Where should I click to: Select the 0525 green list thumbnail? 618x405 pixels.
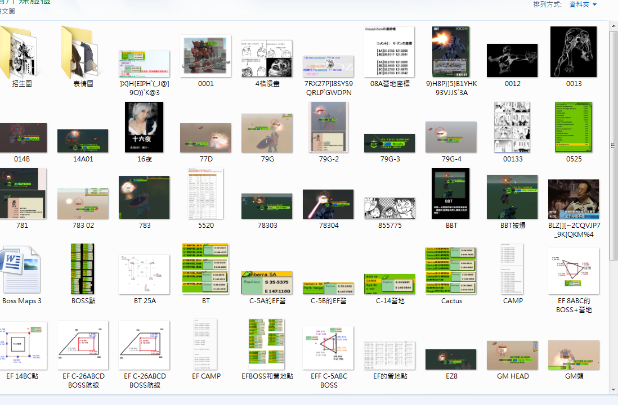(574, 127)
